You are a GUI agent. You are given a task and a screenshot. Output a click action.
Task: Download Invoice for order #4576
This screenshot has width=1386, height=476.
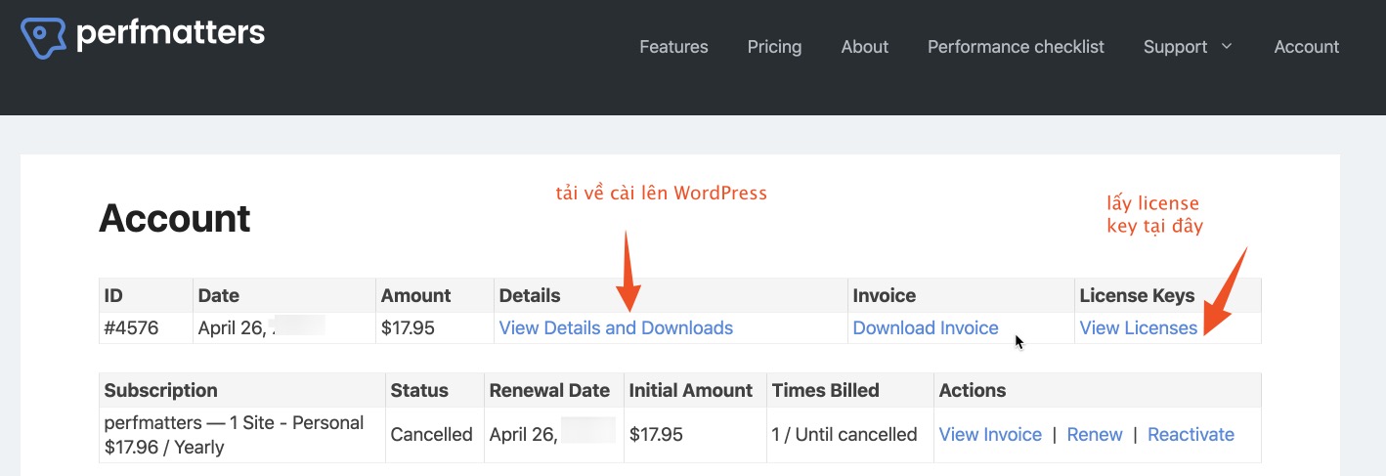(x=926, y=328)
